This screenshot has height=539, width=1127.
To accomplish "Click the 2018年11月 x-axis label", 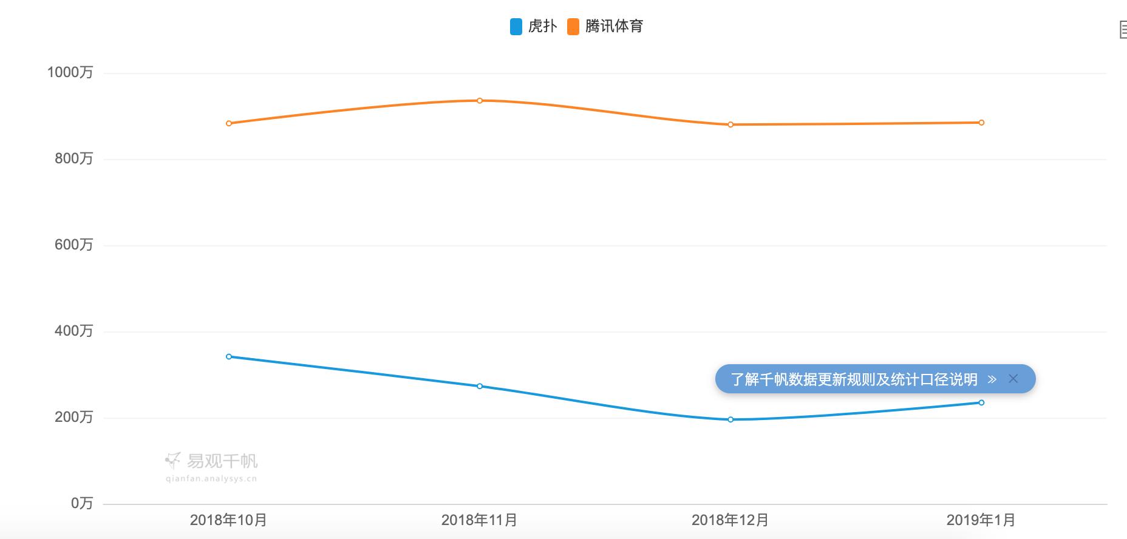I will click(x=480, y=520).
